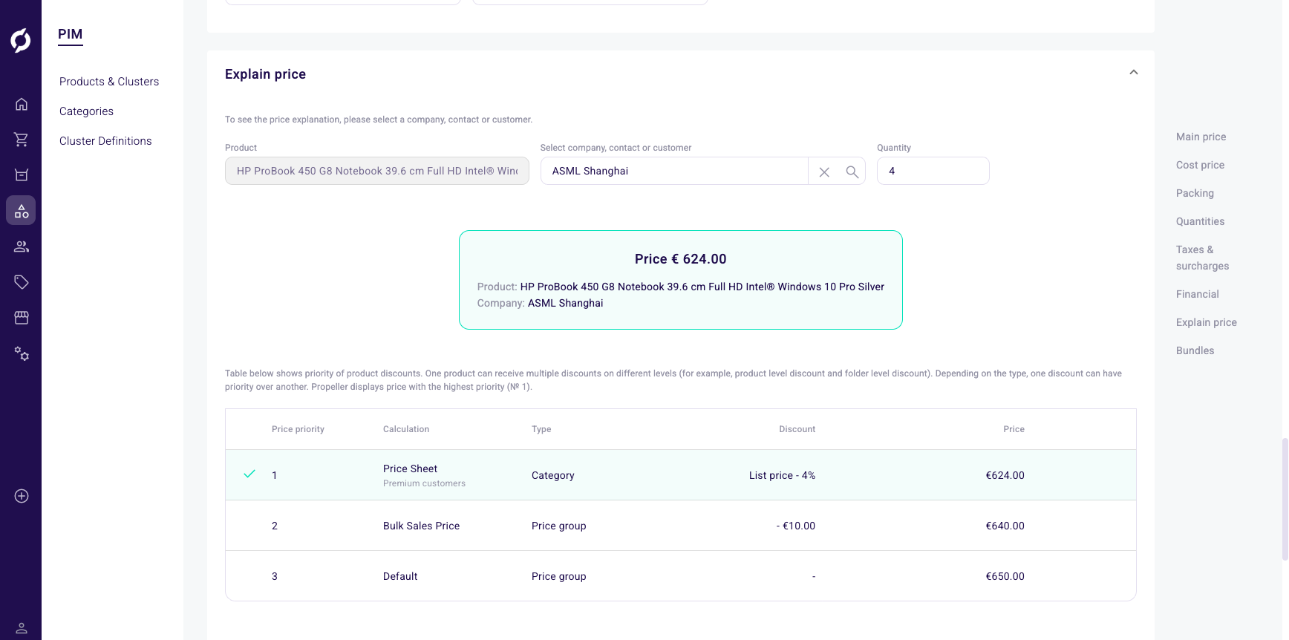Select the Bulk Sales Price row
The image size is (1289, 640).
[680, 526]
